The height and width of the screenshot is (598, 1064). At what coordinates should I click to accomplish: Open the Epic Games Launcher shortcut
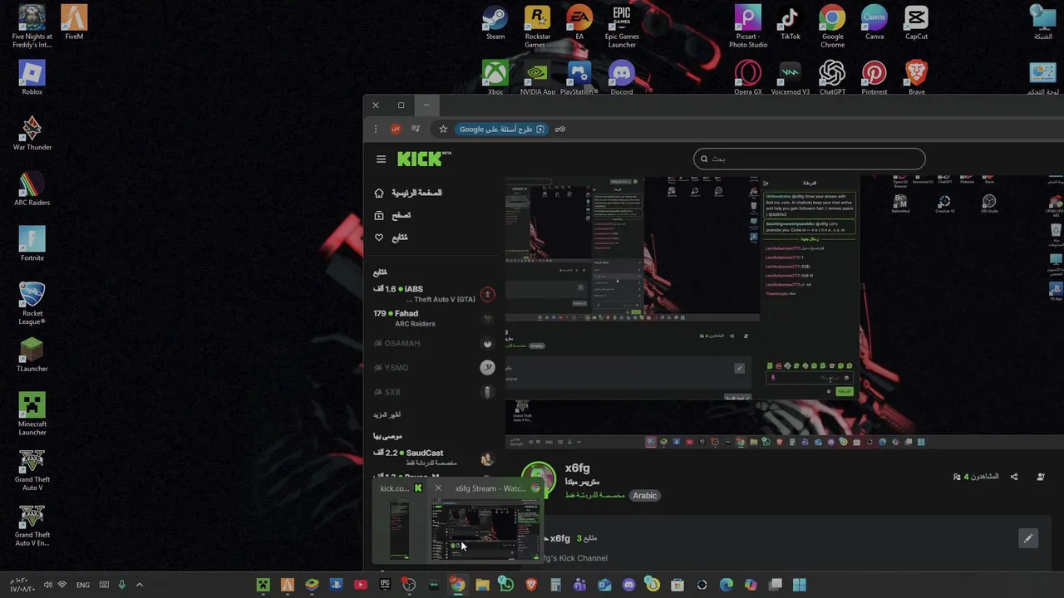point(622,27)
